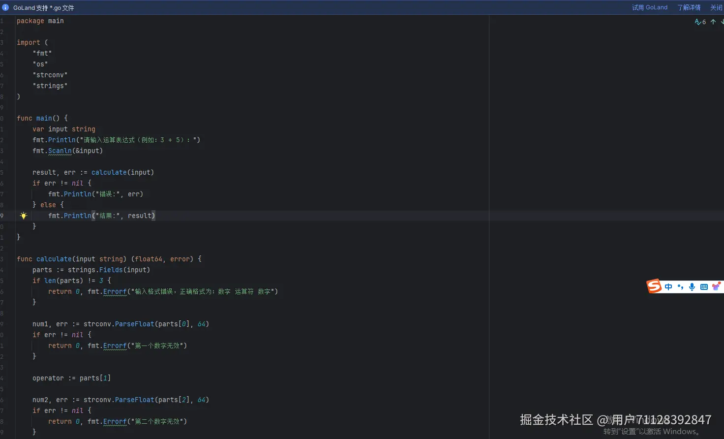Click the 'num1, err := strconv.ParseFloat' line
724x439 pixels.
click(121, 324)
